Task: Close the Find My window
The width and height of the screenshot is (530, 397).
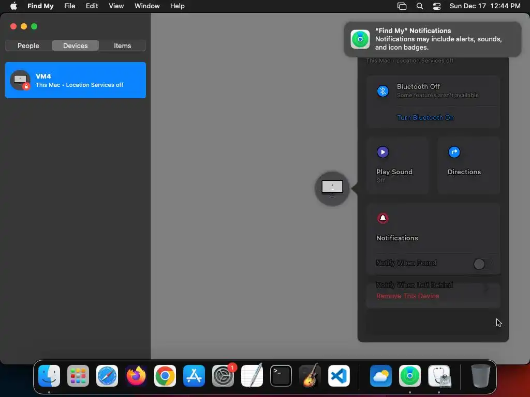Action: pyautogui.click(x=13, y=26)
